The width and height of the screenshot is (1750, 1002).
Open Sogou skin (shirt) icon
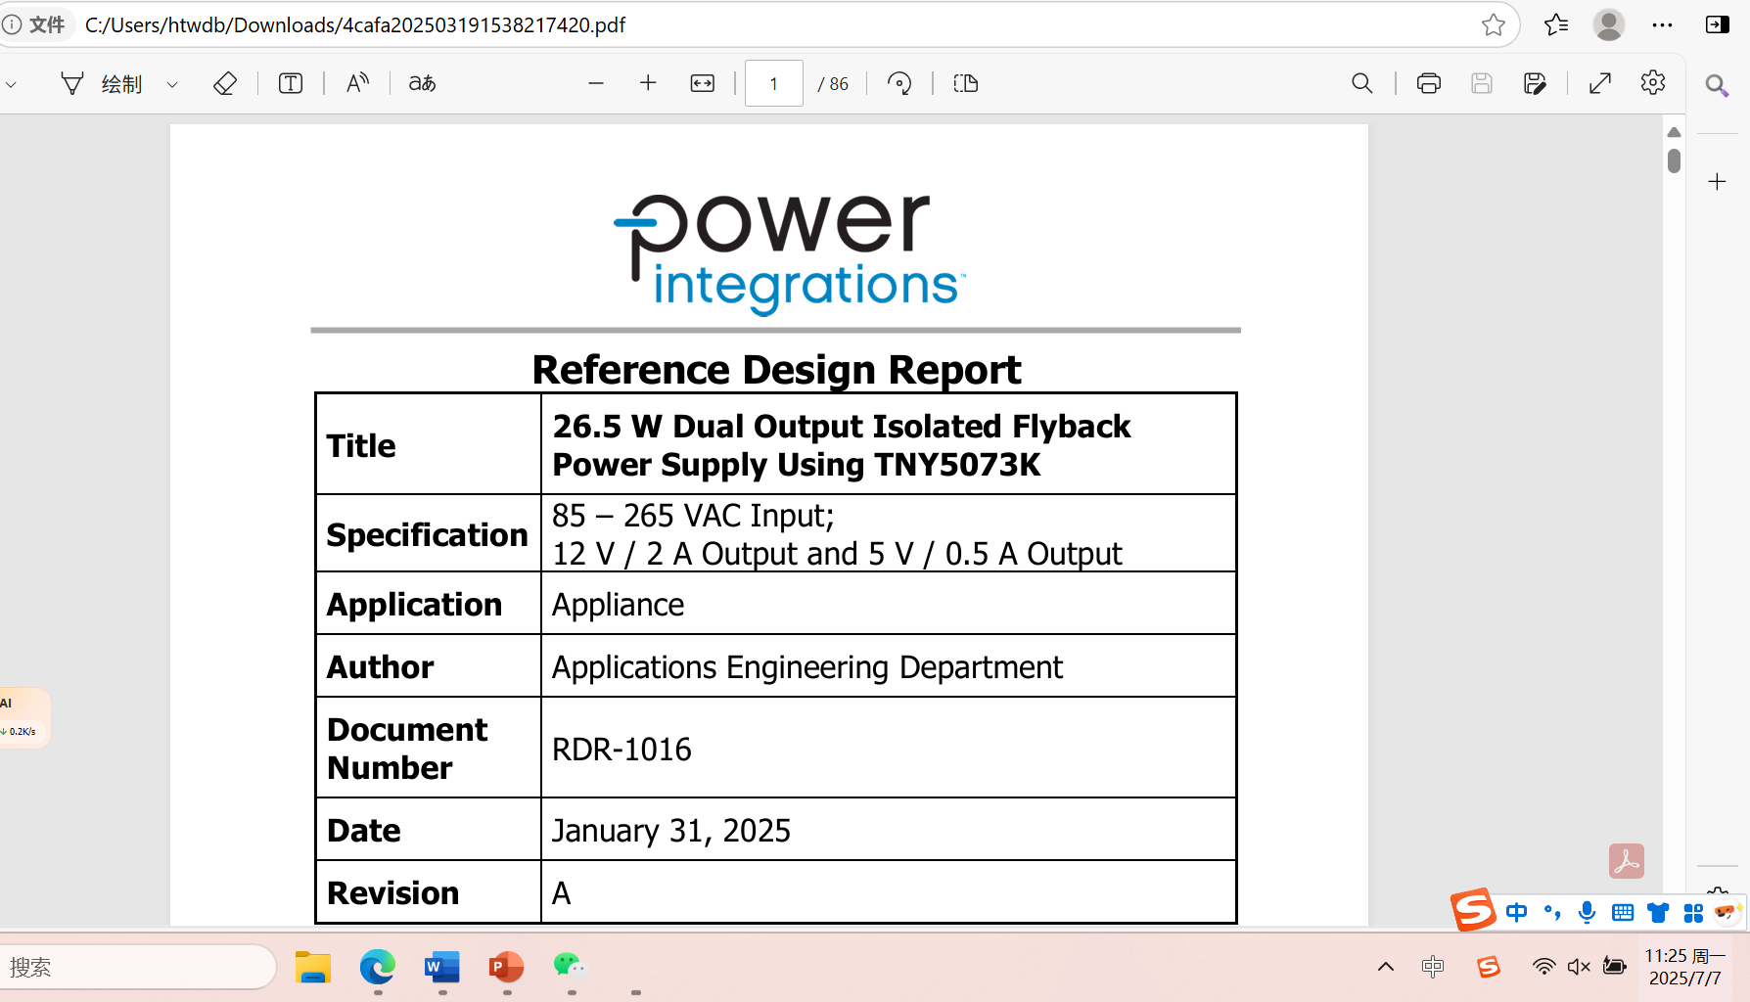pyautogui.click(x=1658, y=913)
